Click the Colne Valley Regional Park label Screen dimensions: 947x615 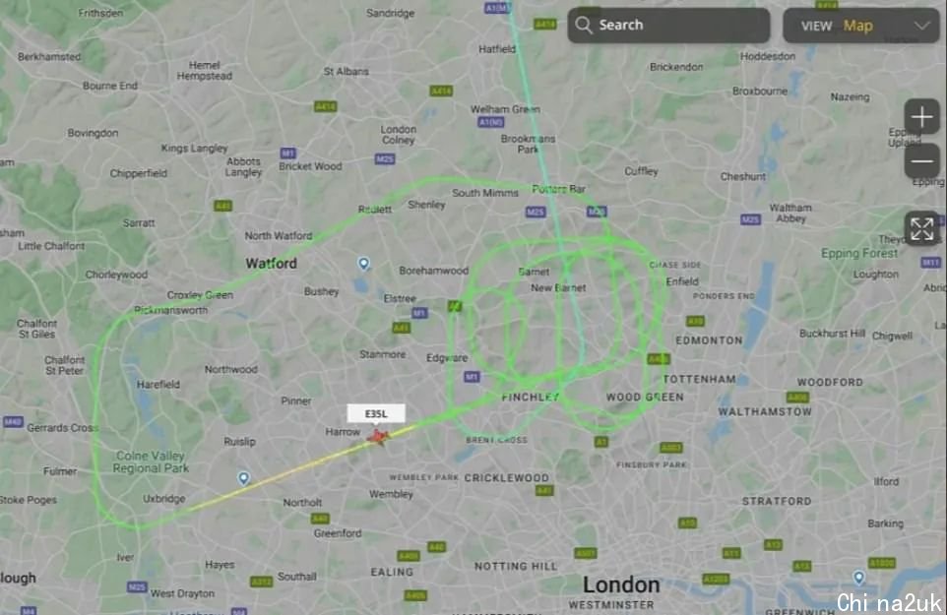(x=151, y=461)
